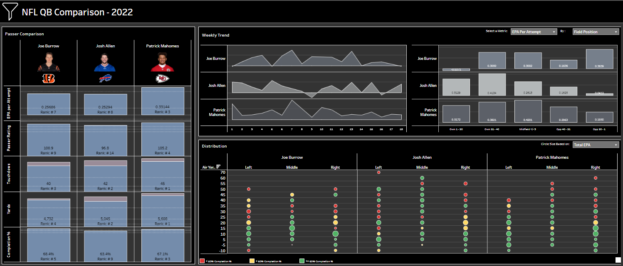Screen dimensions: 623x266
Task: Click the funnel filter icon beside the title
Action: click(10, 12)
